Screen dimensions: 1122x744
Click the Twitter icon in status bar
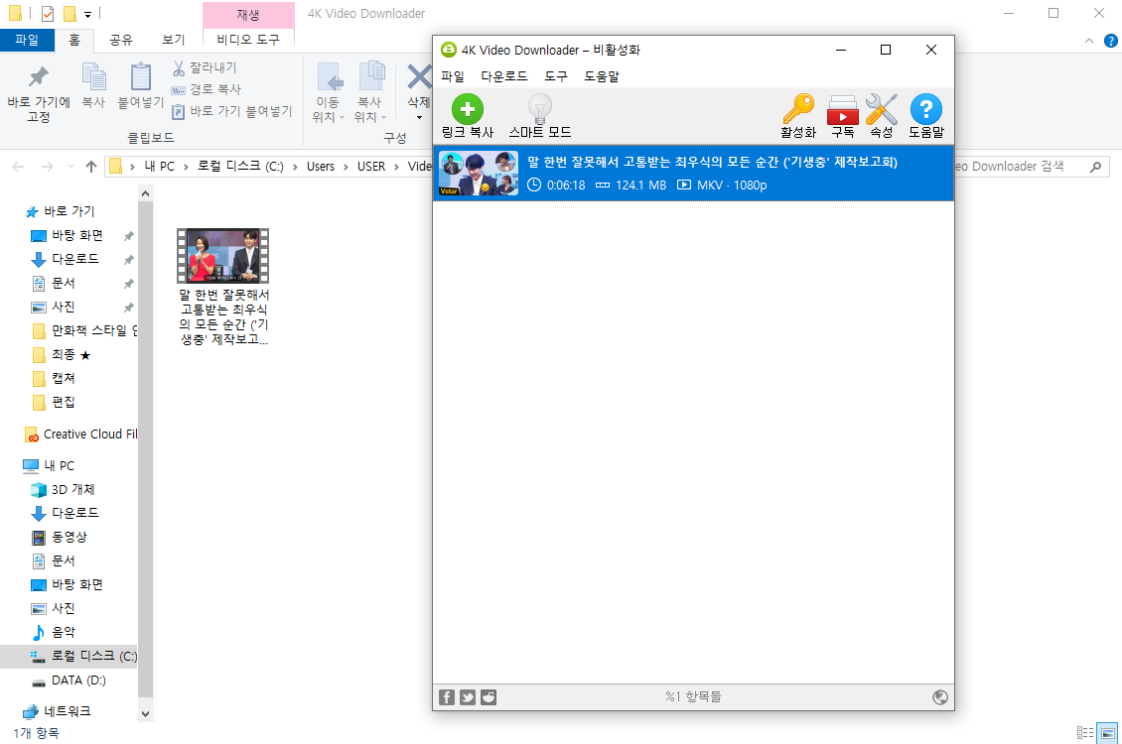tap(468, 697)
